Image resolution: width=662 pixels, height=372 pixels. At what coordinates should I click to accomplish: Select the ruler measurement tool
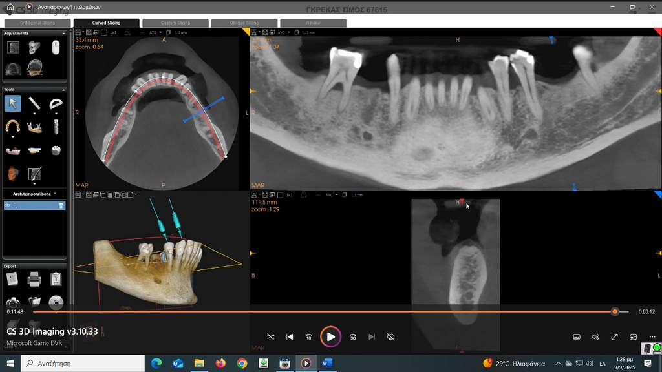pos(34,103)
